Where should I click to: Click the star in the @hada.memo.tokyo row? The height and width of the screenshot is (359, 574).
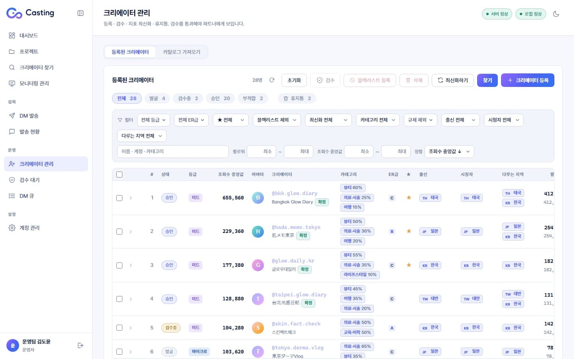[x=409, y=231]
